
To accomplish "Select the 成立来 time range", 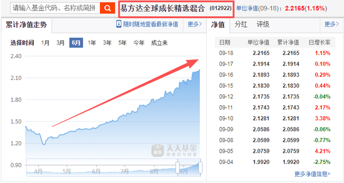I will pos(159,43).
